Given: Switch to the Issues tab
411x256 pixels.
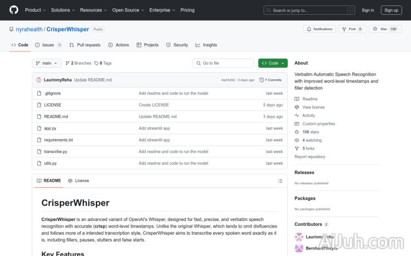Looking at the screenshot, I should point(48,45).
